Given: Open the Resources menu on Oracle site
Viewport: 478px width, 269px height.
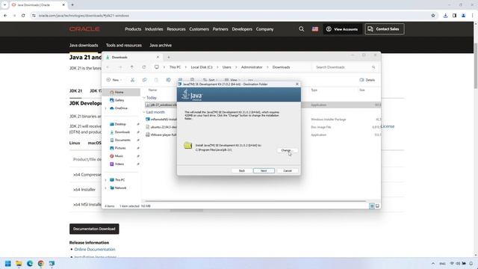Looking at the screenshot, I should click(176, 29).
